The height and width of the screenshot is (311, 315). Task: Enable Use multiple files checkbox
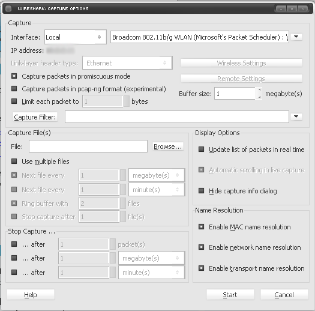pyautogui.click(x=14, y=162)
